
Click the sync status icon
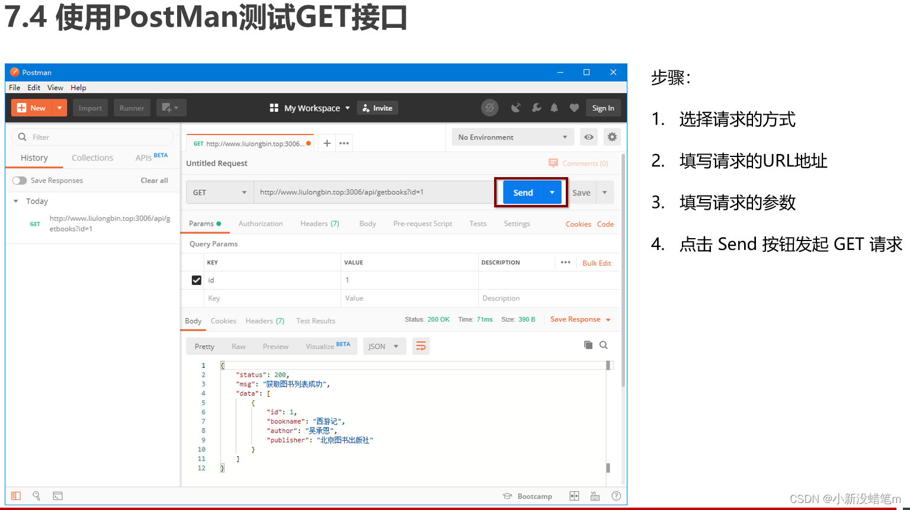tap(489, 108)
